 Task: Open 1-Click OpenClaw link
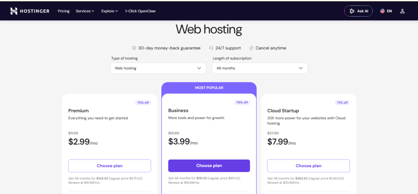coord(140,11)
